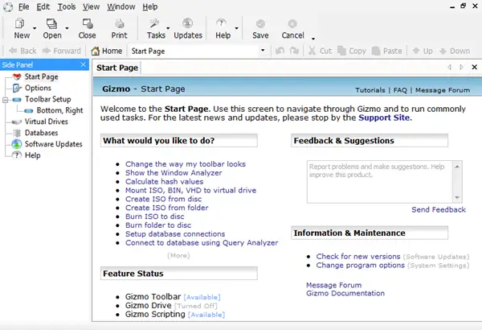The height and width of the screenshot is (330, 482).
Task: Click the tab scroll left arrow
Action: point(449,67)
